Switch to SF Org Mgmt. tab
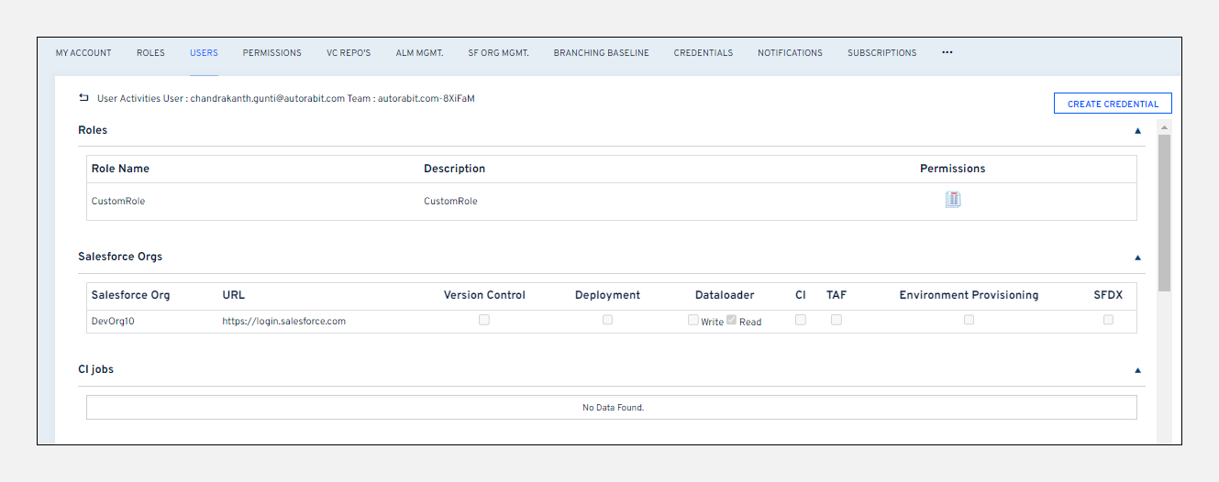The width and height of the screenshot is (1219, 482). [498, 53]
